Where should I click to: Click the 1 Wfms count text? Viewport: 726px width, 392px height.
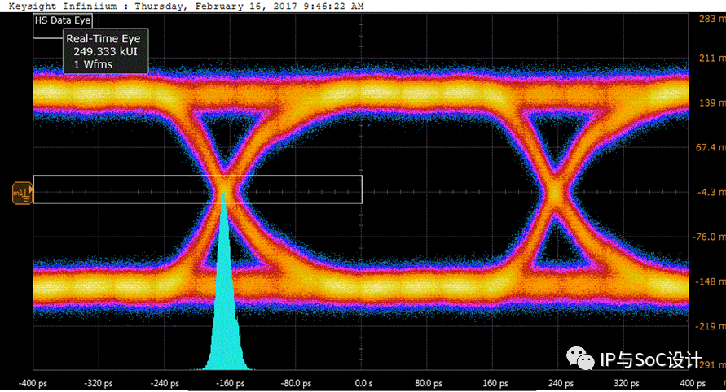[93, 64]
